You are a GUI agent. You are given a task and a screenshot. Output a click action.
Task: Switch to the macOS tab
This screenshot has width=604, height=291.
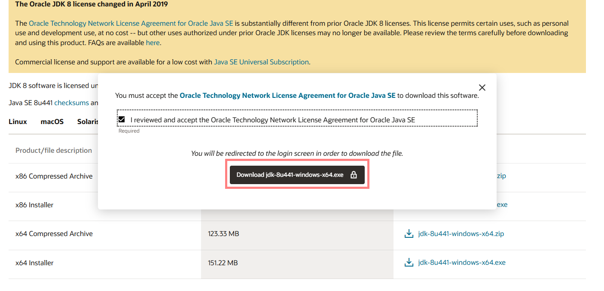pos(52,121)
